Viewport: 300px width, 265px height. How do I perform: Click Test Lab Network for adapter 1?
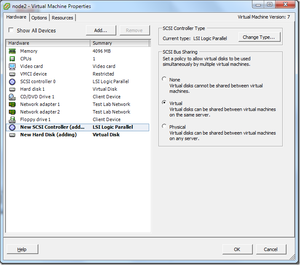(111, 104)
